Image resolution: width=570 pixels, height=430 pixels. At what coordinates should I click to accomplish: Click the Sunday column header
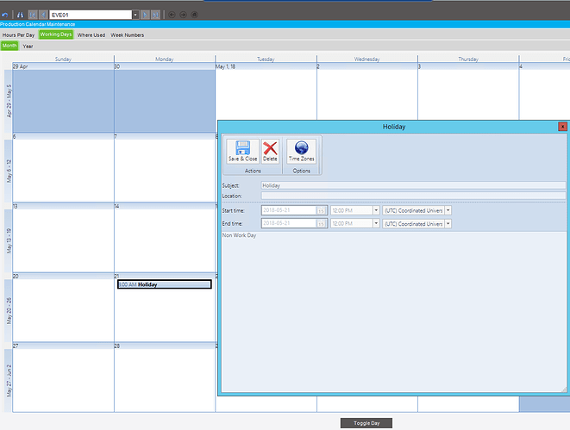(x=63, y=59)
